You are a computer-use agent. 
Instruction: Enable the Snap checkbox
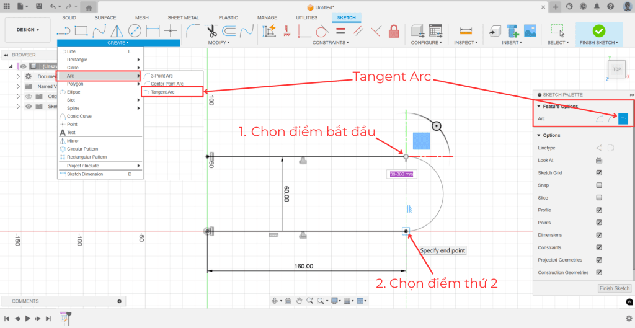pyautogui.click(x=599, y=185)
